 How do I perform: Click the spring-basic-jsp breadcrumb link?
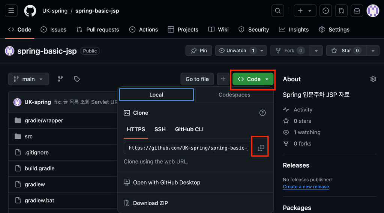[97, 11]
